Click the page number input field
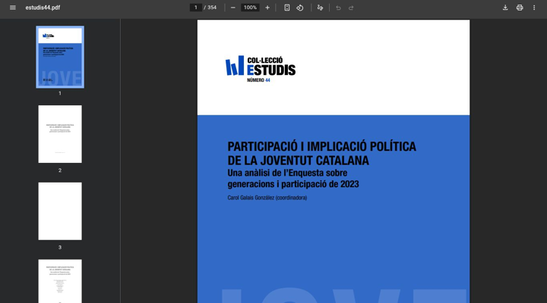 pos(195,8)
